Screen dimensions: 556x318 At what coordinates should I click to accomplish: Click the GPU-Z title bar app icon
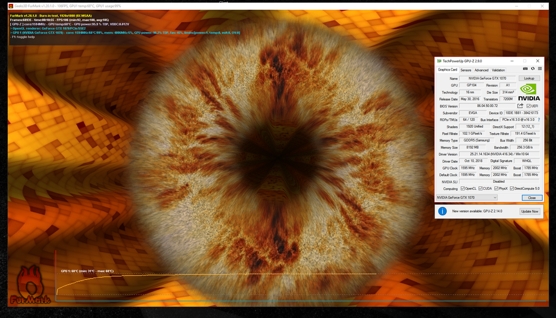tap(439, 61)
